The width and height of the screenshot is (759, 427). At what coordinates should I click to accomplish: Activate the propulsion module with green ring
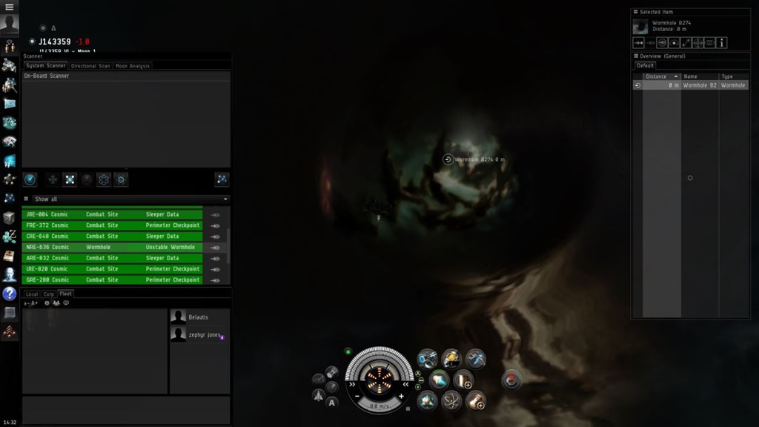[439, 380]
